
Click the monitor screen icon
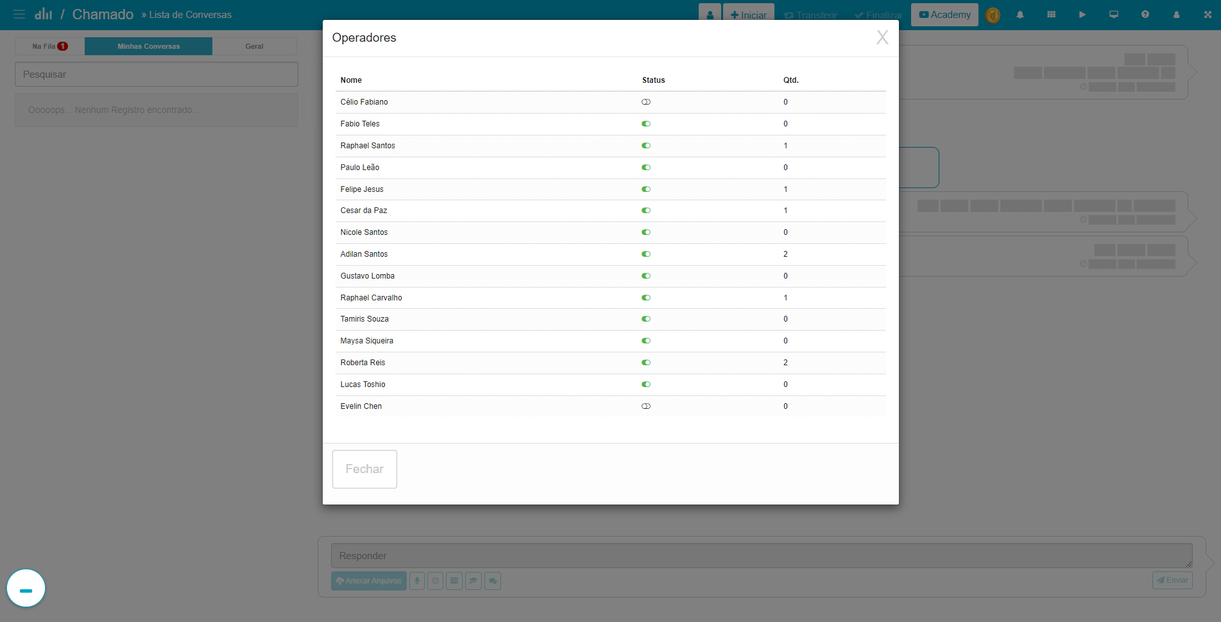click(x=1114, y=14)
